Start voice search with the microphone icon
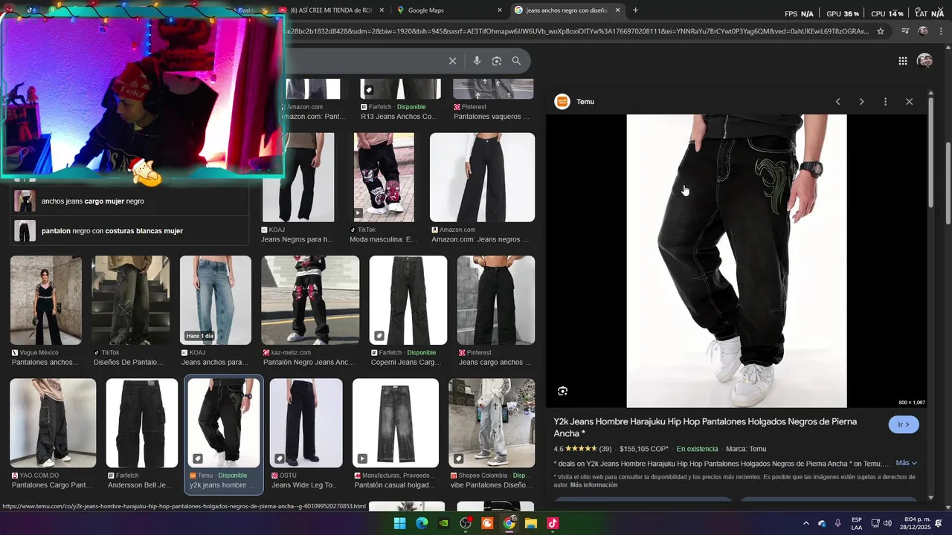 pos(477,61)
